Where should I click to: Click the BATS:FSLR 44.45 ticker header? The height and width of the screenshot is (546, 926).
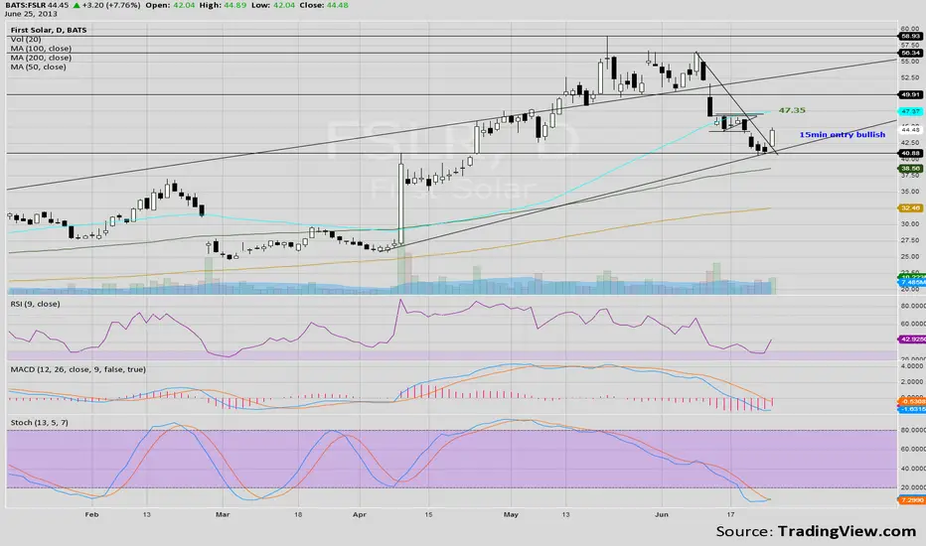pyautogui.click(x=36, y=5)
